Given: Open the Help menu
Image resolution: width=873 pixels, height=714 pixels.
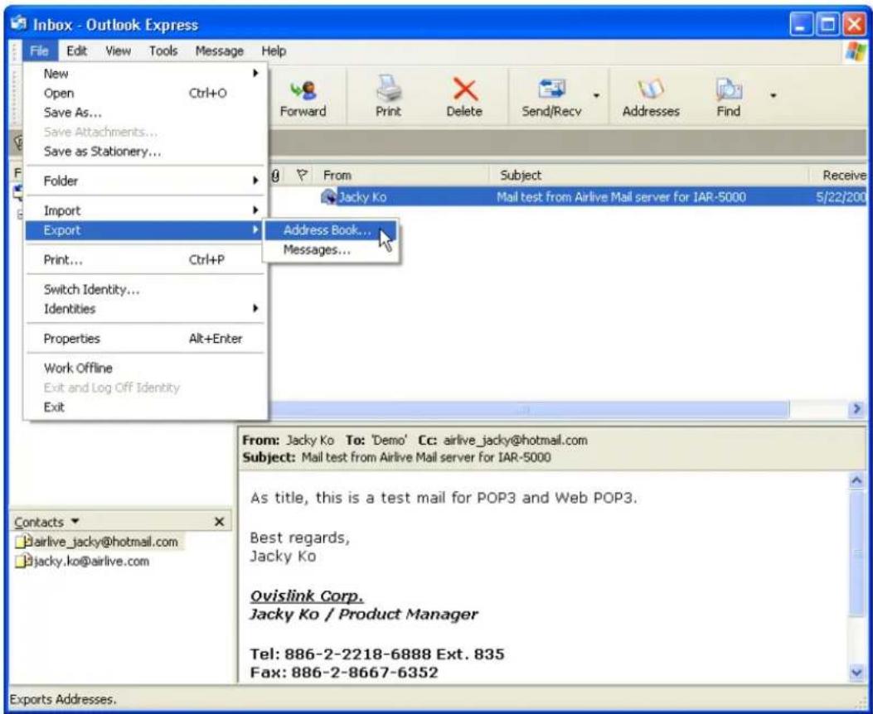Looking at the screenshot, I should click(x=274, y=51).
